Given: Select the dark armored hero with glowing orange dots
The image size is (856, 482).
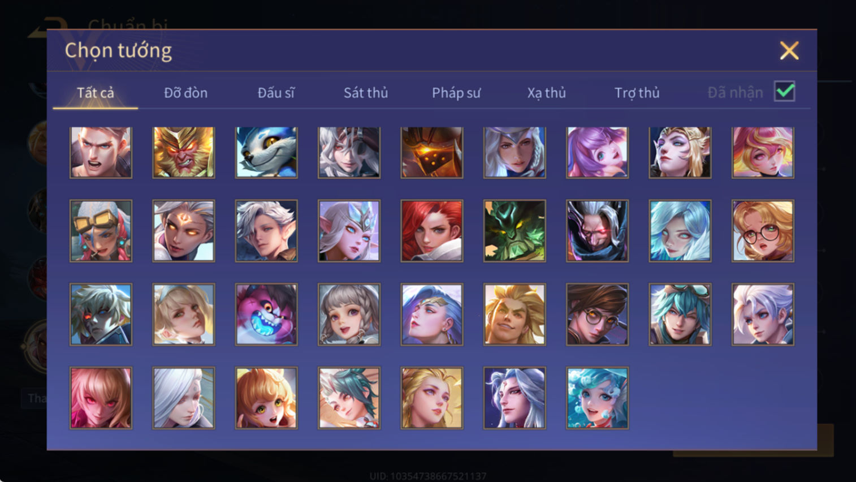Looking at the screenshot, I should tap(432, 152).
